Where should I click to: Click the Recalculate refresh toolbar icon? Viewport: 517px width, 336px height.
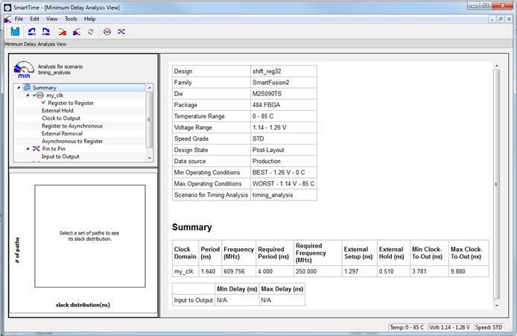(90, 31)
